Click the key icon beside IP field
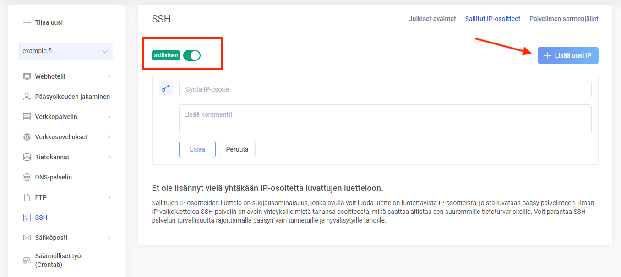The width and height of the screenshot is (621, 277). (x=166, y=88)
